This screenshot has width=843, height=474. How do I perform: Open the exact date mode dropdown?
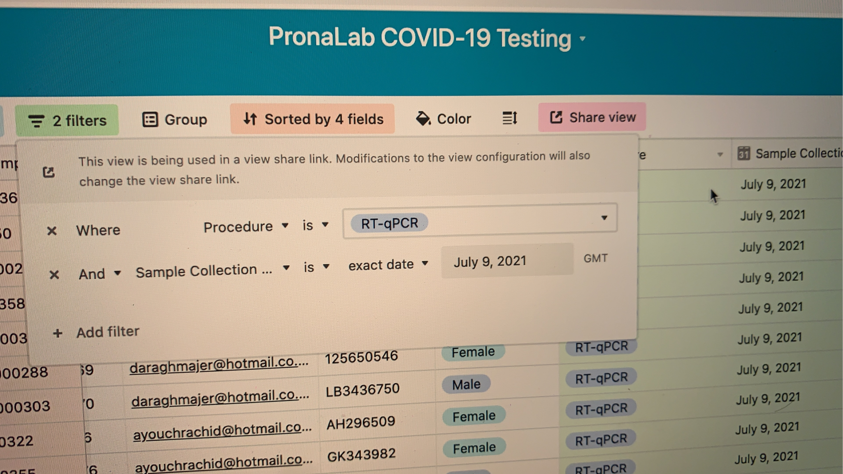point(388,265)
